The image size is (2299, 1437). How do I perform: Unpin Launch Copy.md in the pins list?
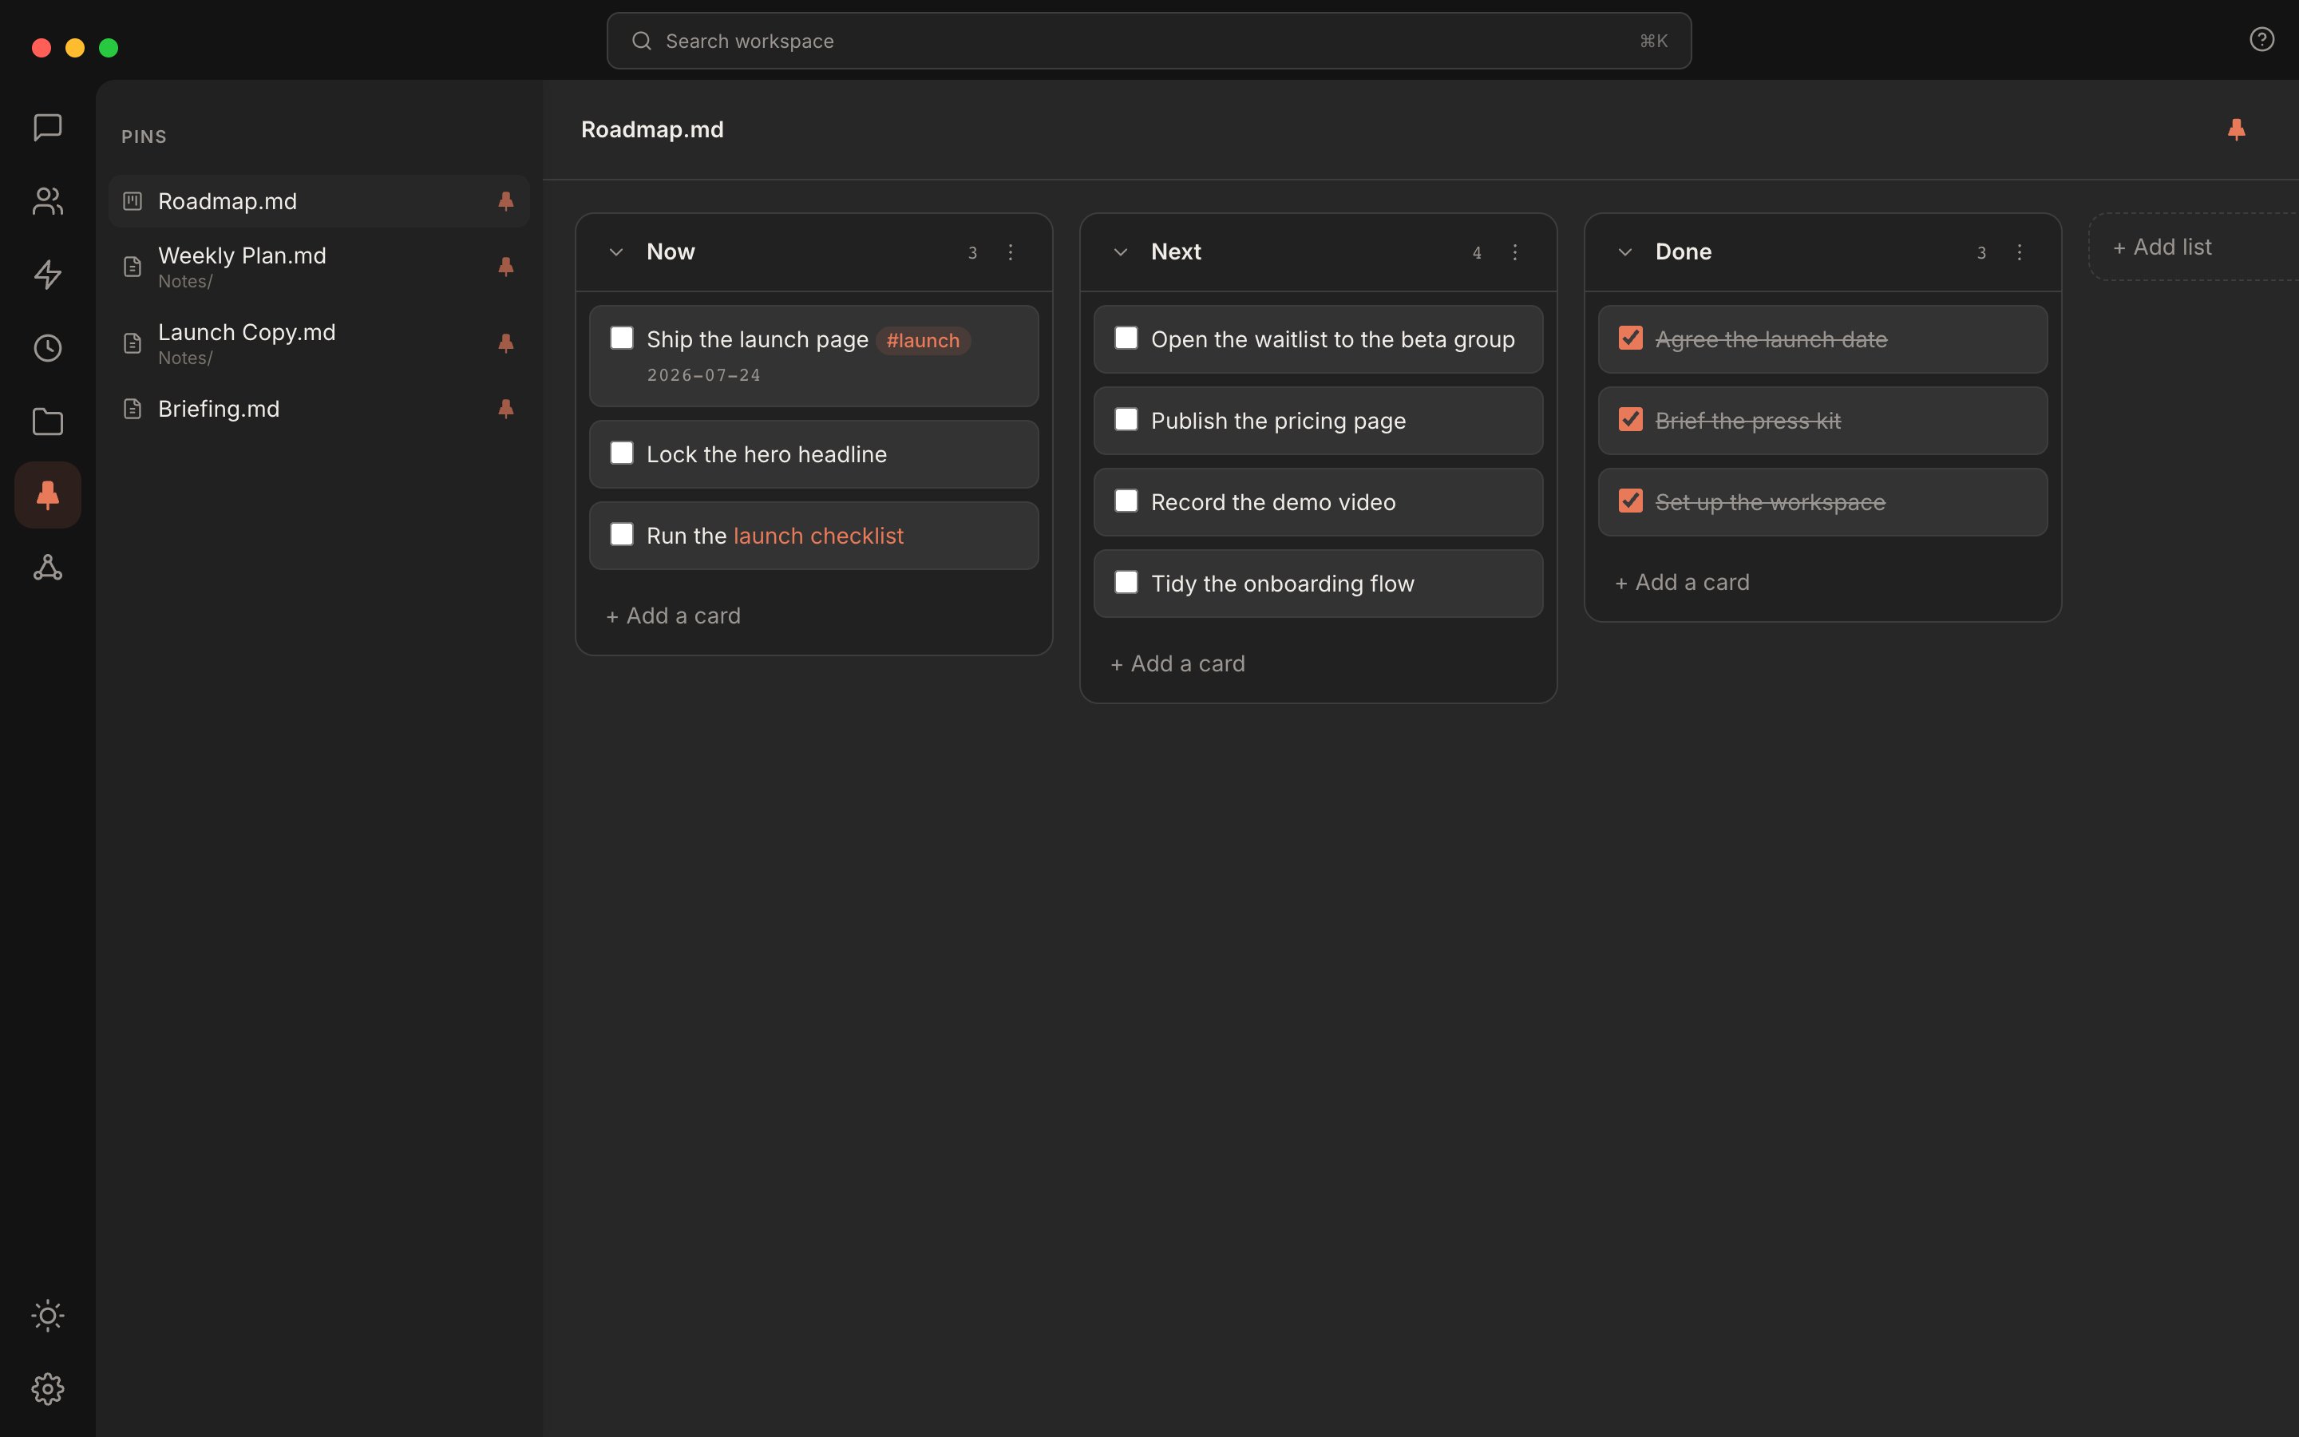pyautogui.click(x=505, y=343)
